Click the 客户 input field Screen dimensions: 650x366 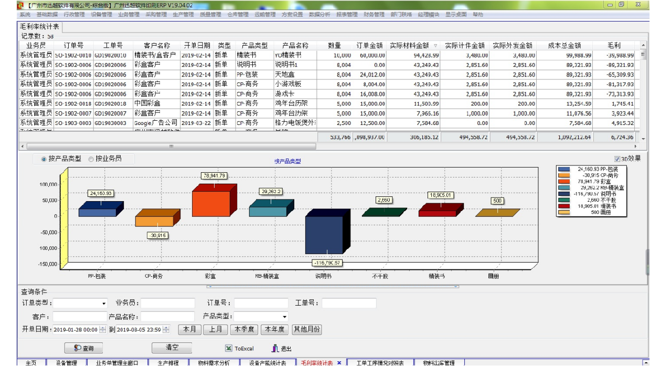pyautogui.click(x=80, y=317)
